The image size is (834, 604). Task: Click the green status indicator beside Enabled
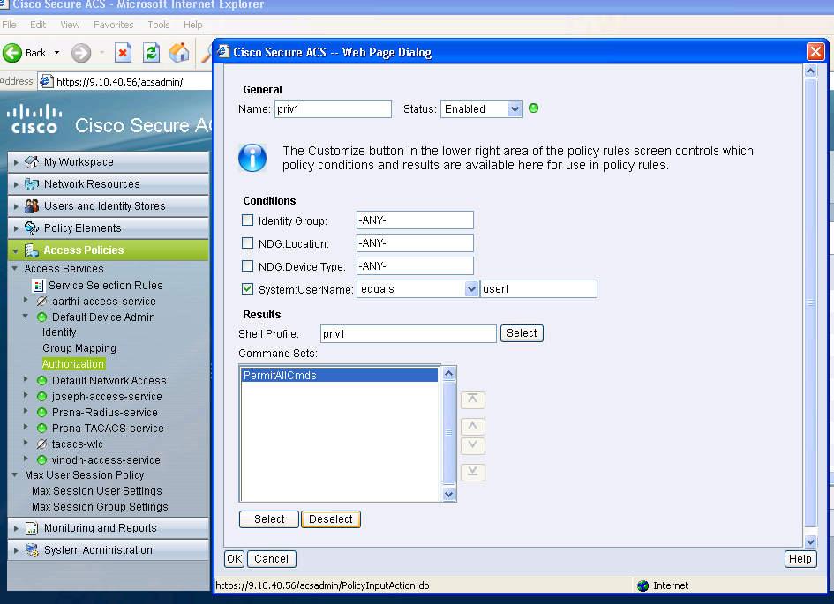tap(533, 108)
